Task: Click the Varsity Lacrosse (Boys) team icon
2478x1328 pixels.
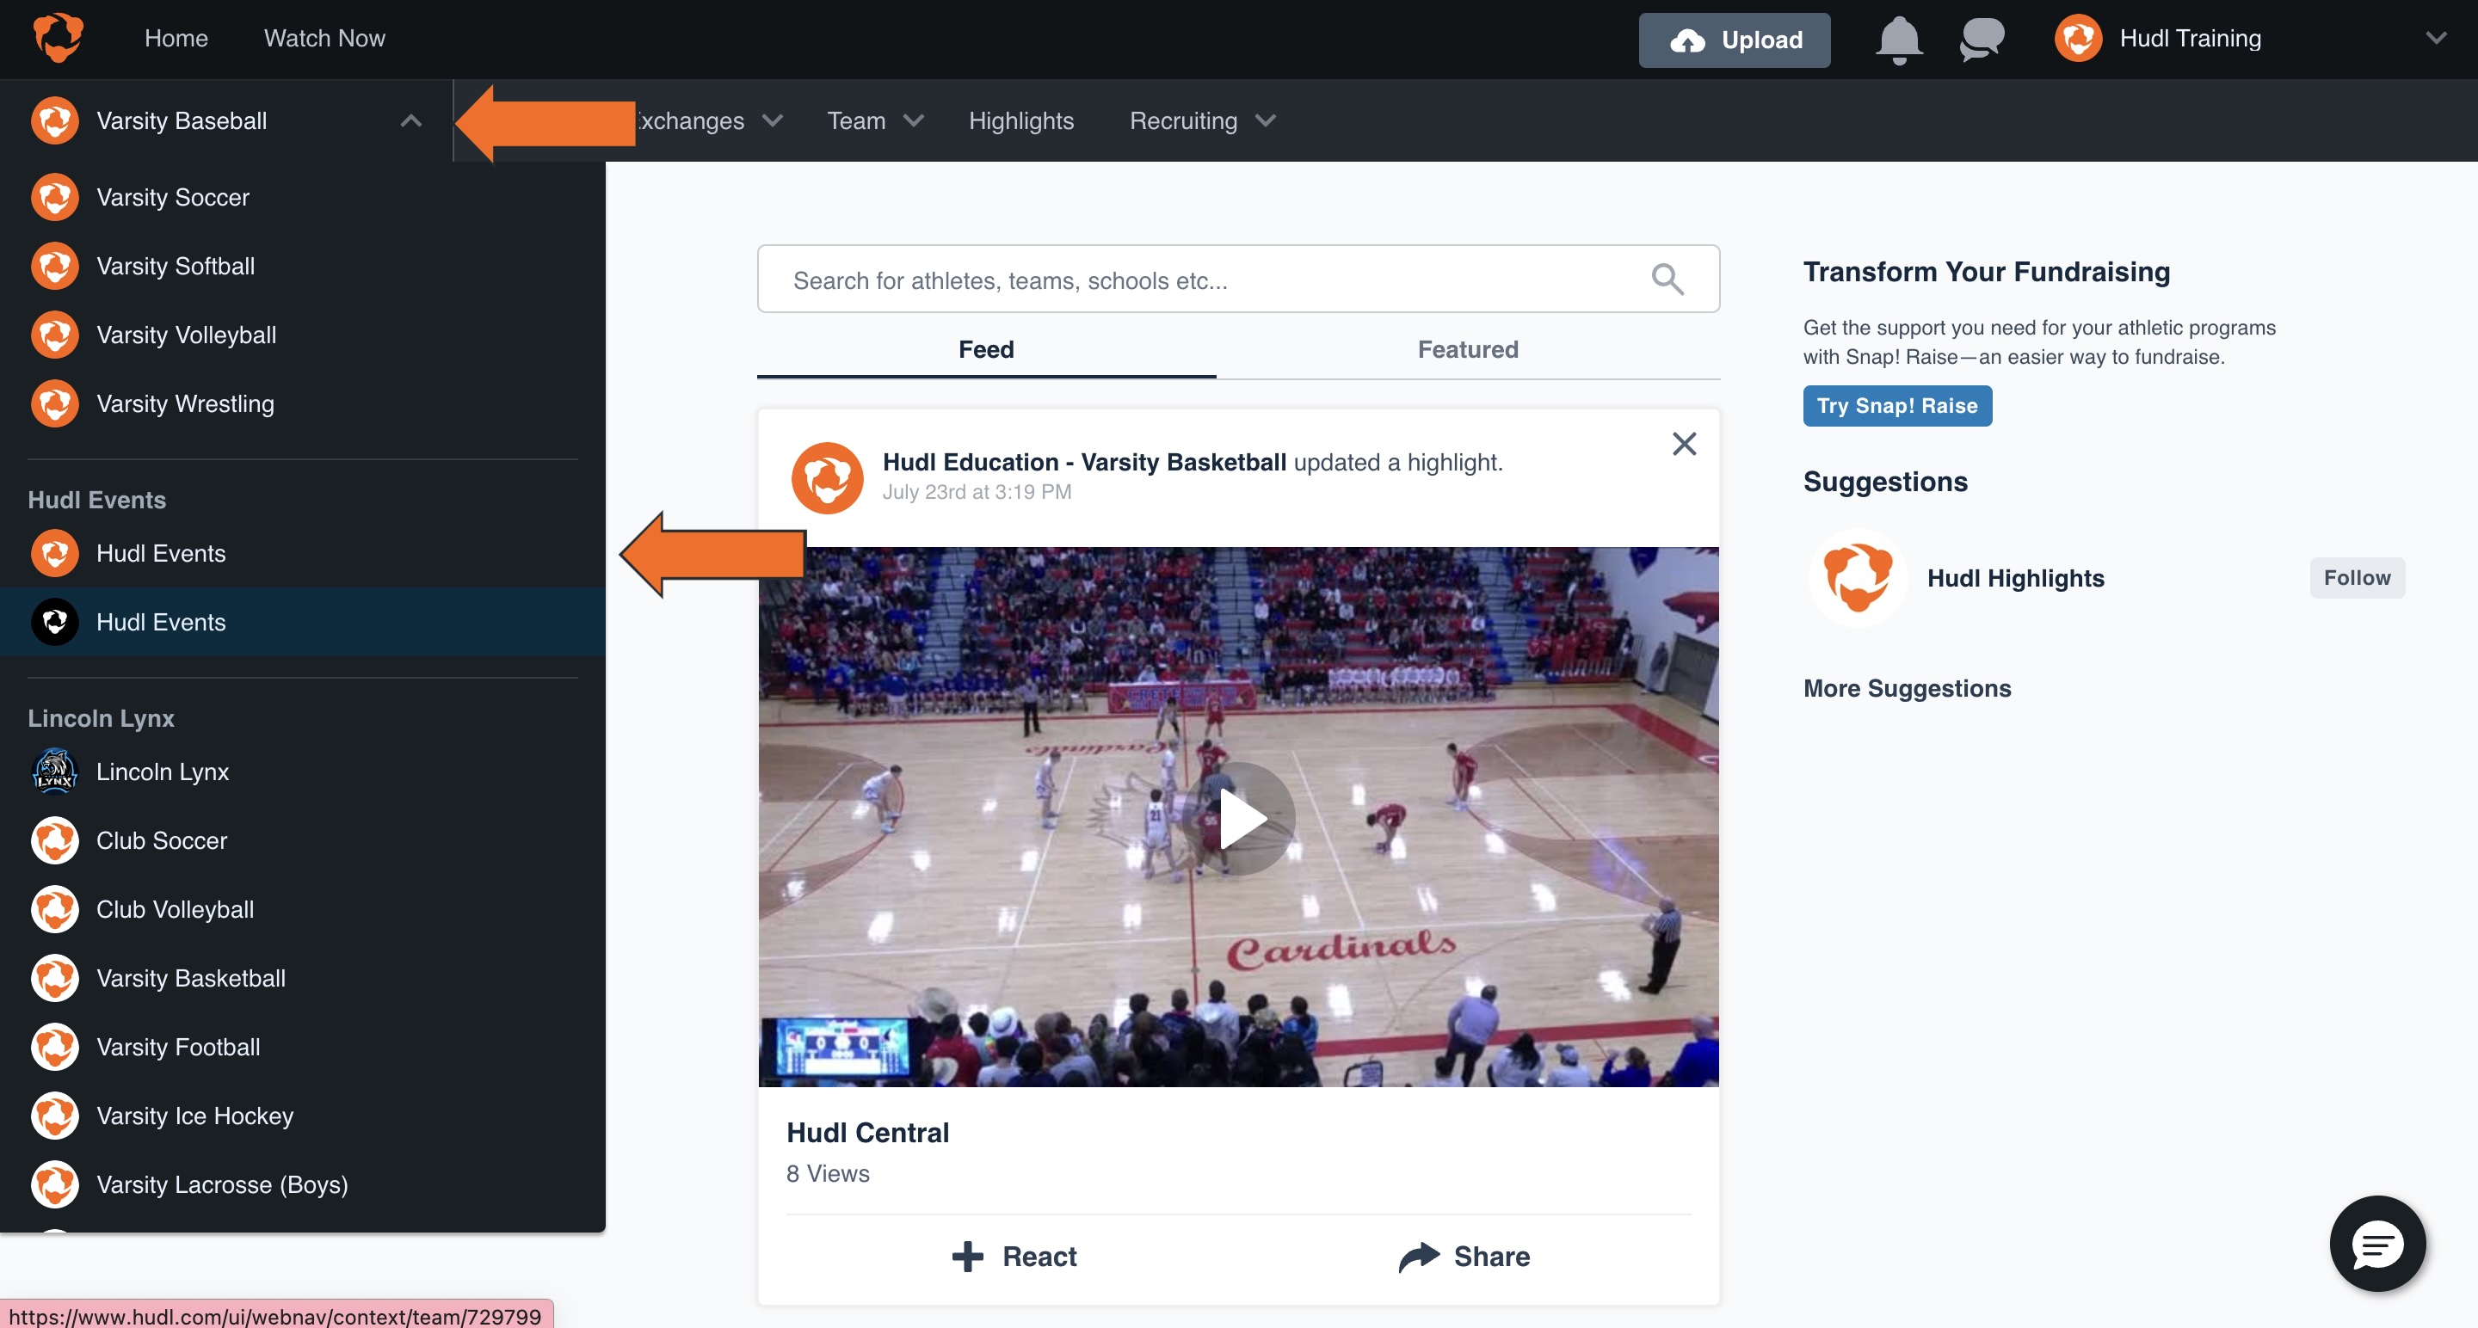Action: 55,1184
